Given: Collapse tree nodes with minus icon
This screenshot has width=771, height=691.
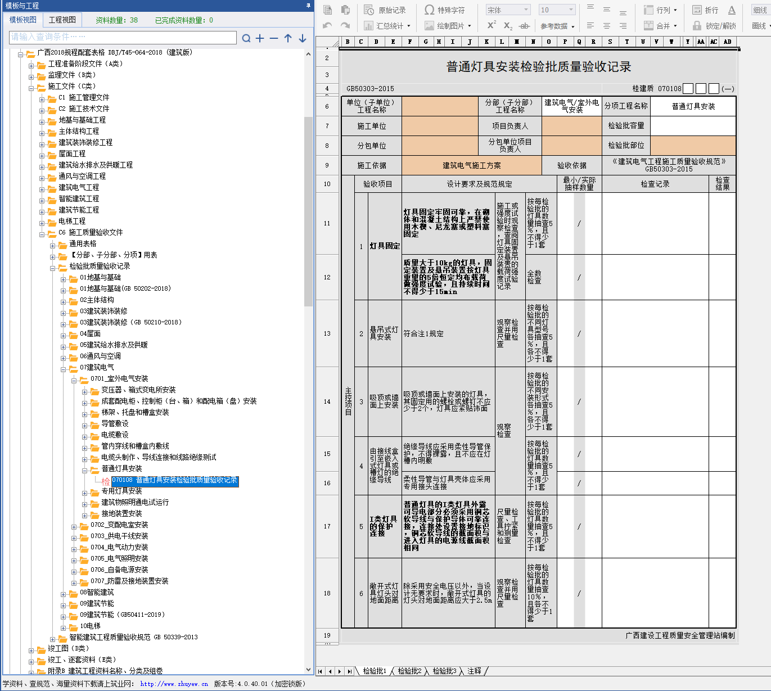Looking at the screenshot, I should click(274, 38).
